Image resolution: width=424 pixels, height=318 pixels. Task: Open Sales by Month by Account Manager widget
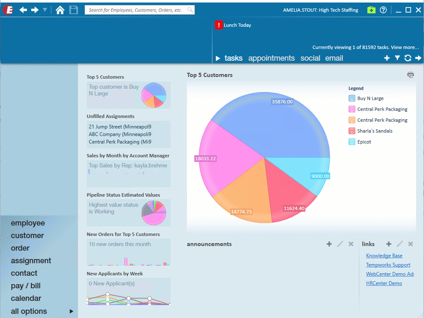(129, 174)
